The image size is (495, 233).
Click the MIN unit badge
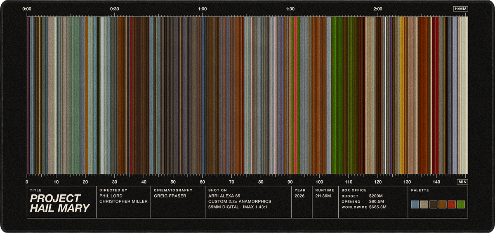click(462, 182)
